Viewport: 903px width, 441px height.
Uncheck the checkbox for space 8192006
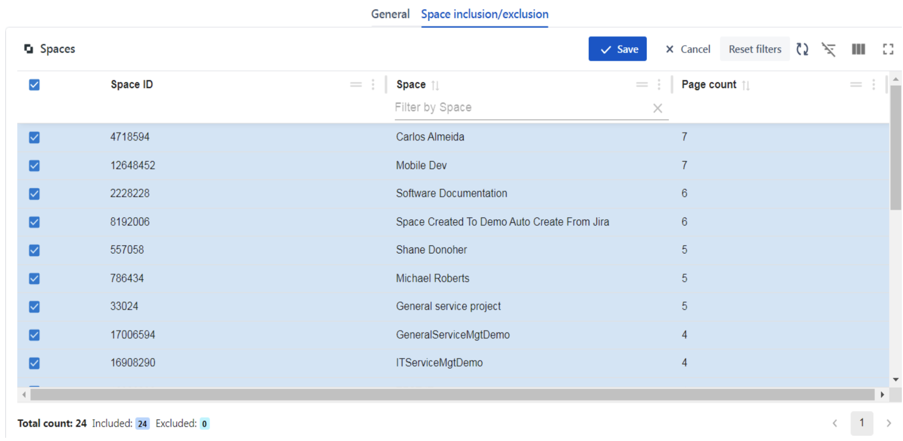click(34, 222)
